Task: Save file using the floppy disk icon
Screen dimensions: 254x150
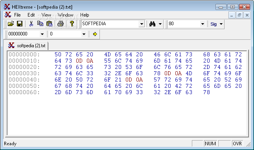Action: [20, 24]
